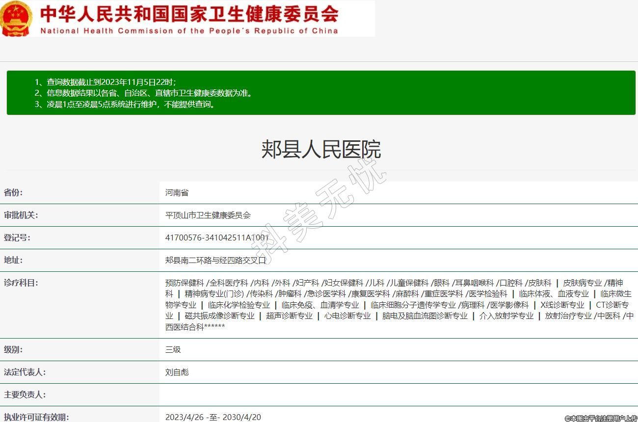Click the address 郏县南二环路与经四路交叉口
The height and width of the screenshot is (422, 638).
point(215,260)
